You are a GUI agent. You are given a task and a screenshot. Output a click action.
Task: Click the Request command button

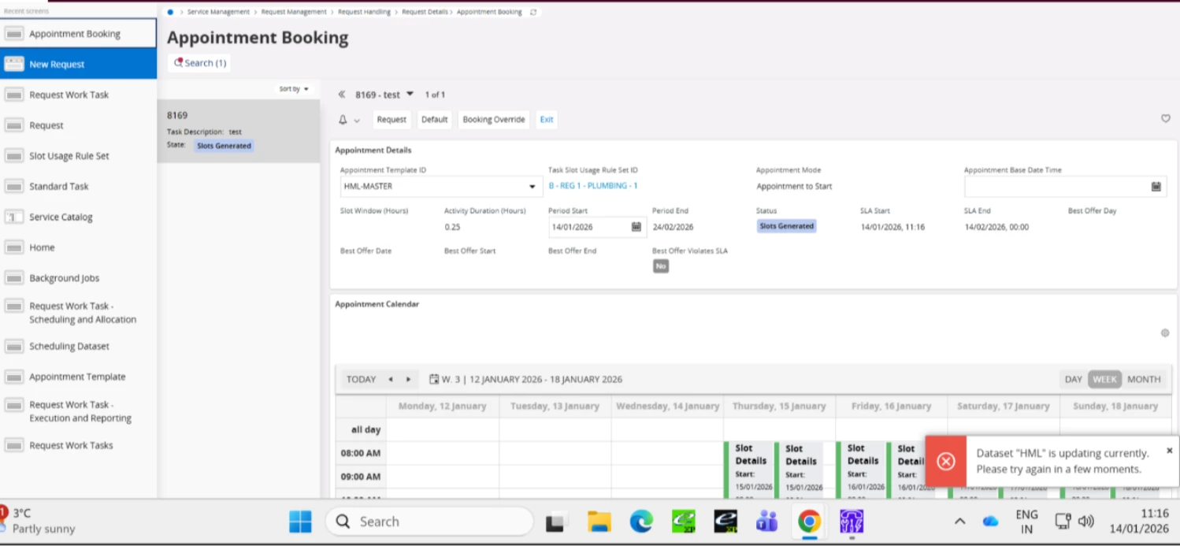[391, 120]
